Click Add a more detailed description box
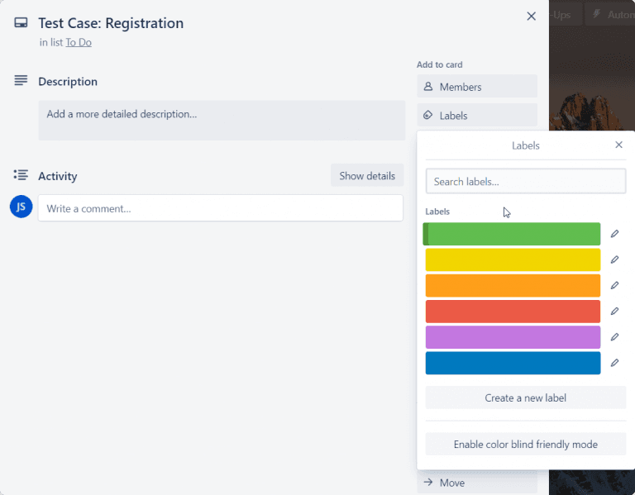The image size is (635, 495). coord(222,120)
